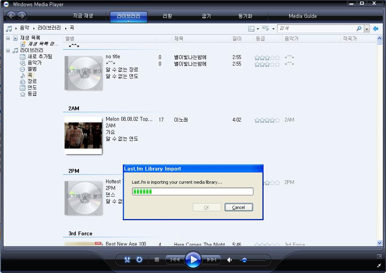This screenshot has width=386, height=273.
Task: Start playback with the big play button
Action: [193, 259]
